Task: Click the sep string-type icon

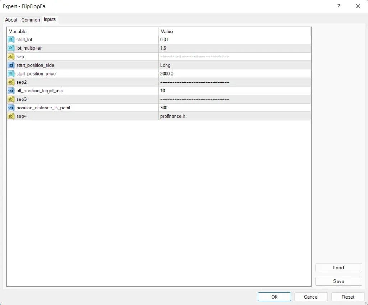Action: pyautogui.click(x=11, y=57)
